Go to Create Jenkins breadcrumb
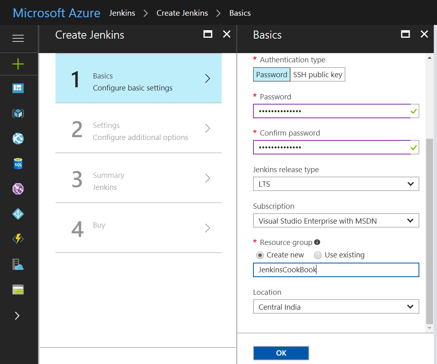 pyautogui.click(x=182, y=13)
